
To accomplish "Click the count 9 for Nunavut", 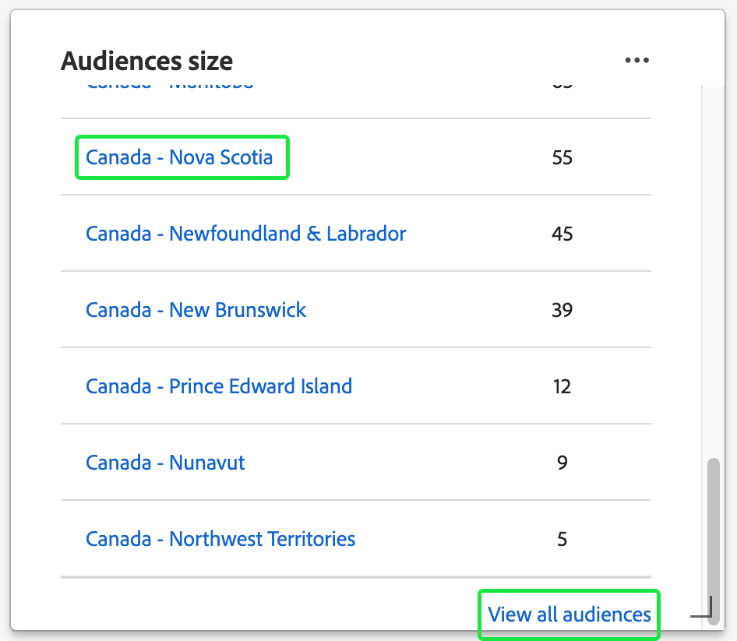I will [562, 463].
